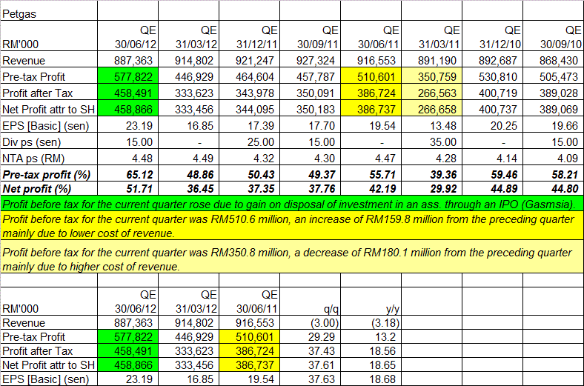Click bottom table Pre-tax Profit 446,929
This screenshot has width=584, height=386.
click(x=188, y=337)
